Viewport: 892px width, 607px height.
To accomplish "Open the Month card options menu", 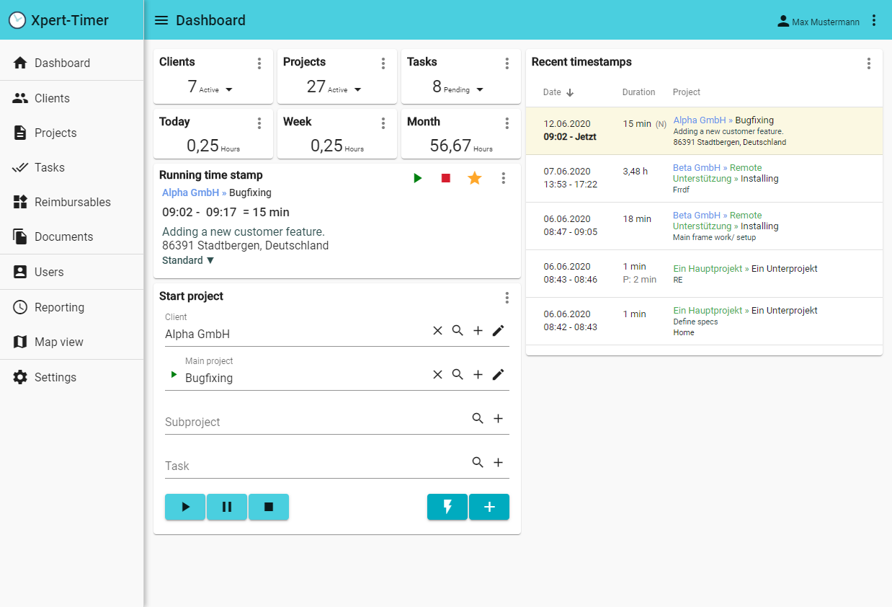I will (507, 123).
